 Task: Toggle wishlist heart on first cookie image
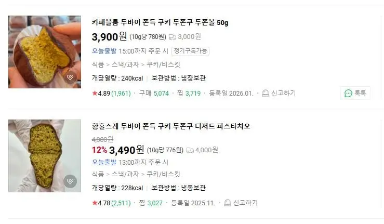click(70, 77)
